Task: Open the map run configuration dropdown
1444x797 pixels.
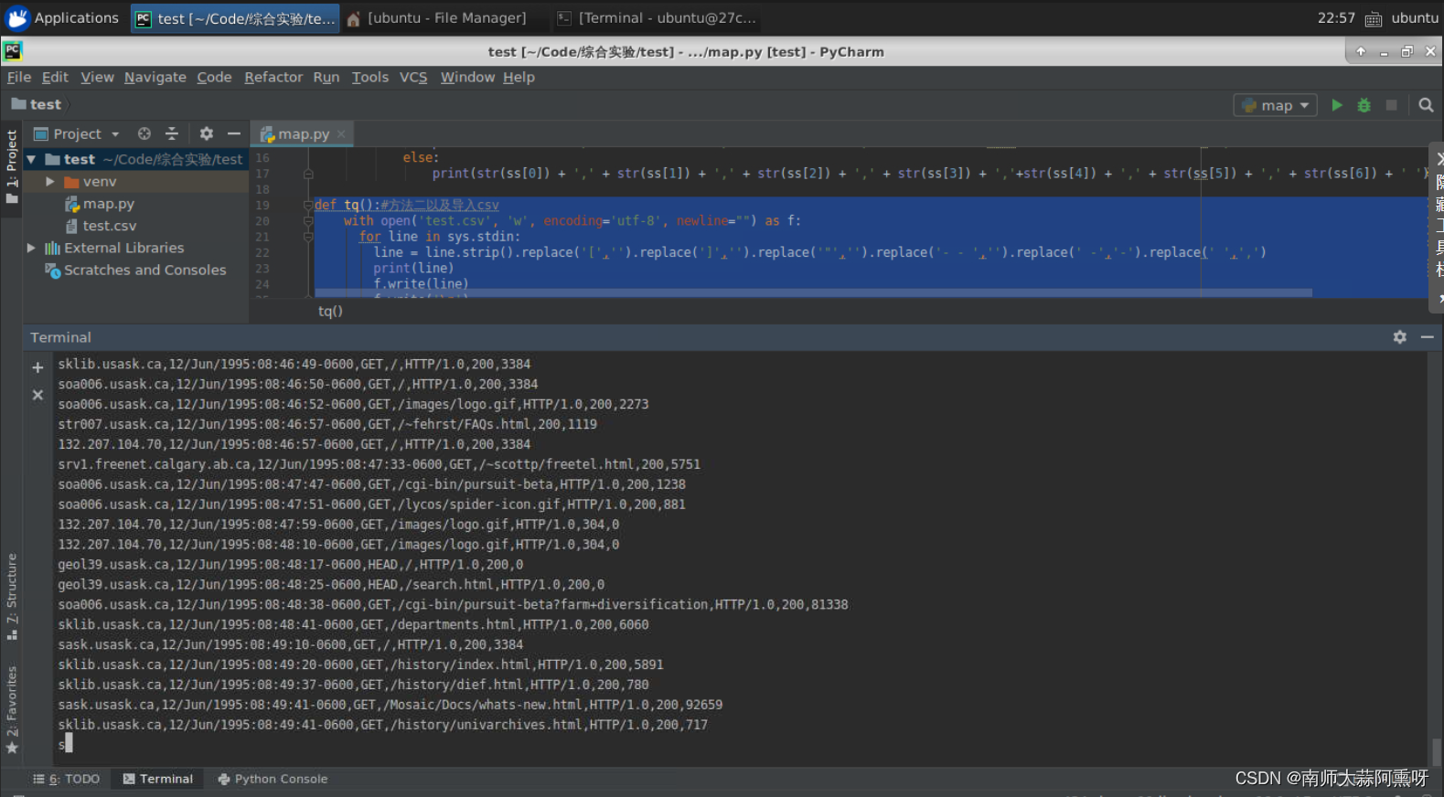Action: (1276, 105)
